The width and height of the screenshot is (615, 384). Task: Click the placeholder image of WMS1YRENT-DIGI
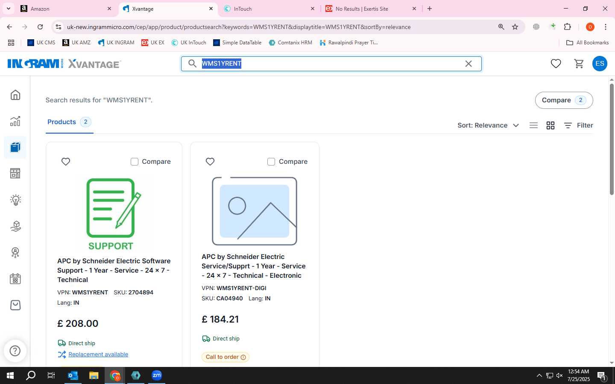255,211
